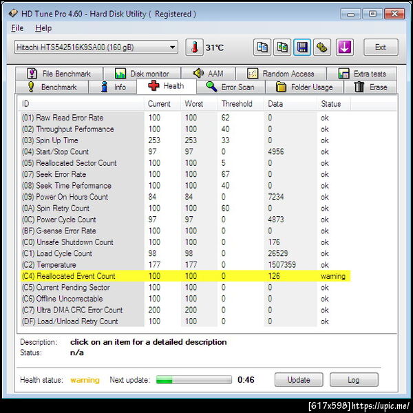Sort by the Current column header

(162, 104)
